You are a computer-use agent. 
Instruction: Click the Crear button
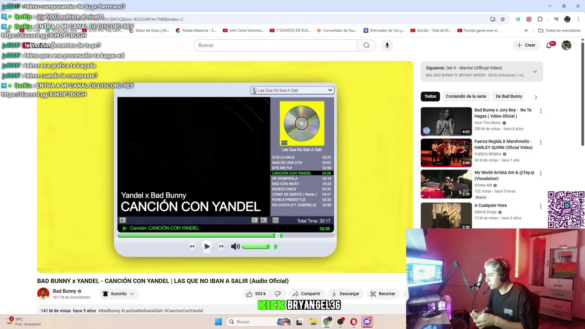(x=526, y=45)
